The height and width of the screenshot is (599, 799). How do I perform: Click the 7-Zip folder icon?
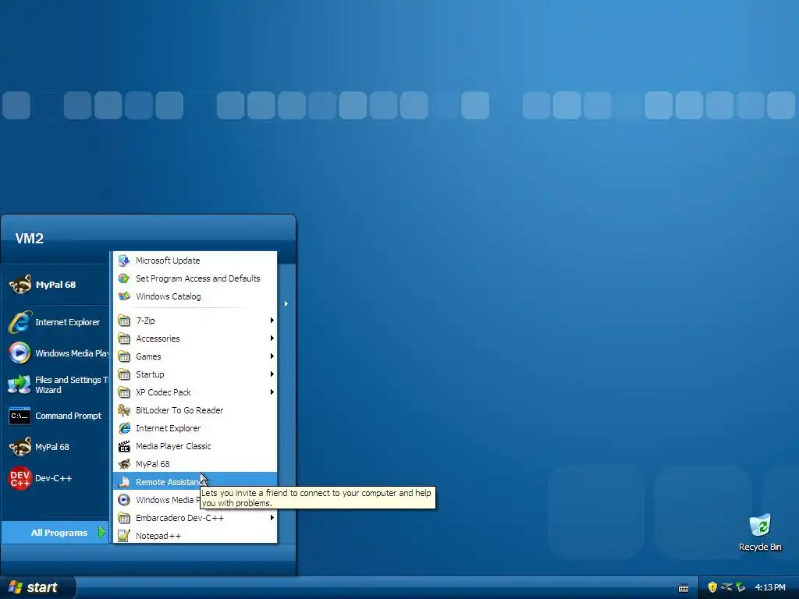[124, 321]
